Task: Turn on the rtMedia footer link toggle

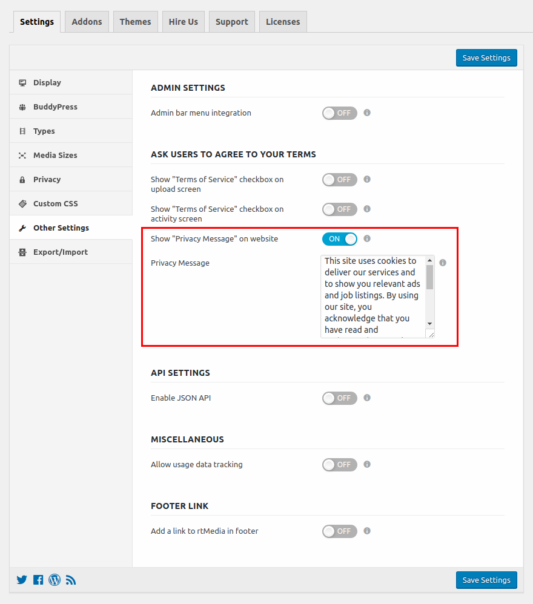Action: pos(339,531)
